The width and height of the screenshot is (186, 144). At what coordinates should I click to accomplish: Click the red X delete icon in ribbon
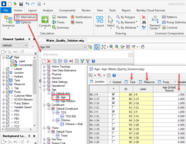pyautogui.click(x=144, y=17)
